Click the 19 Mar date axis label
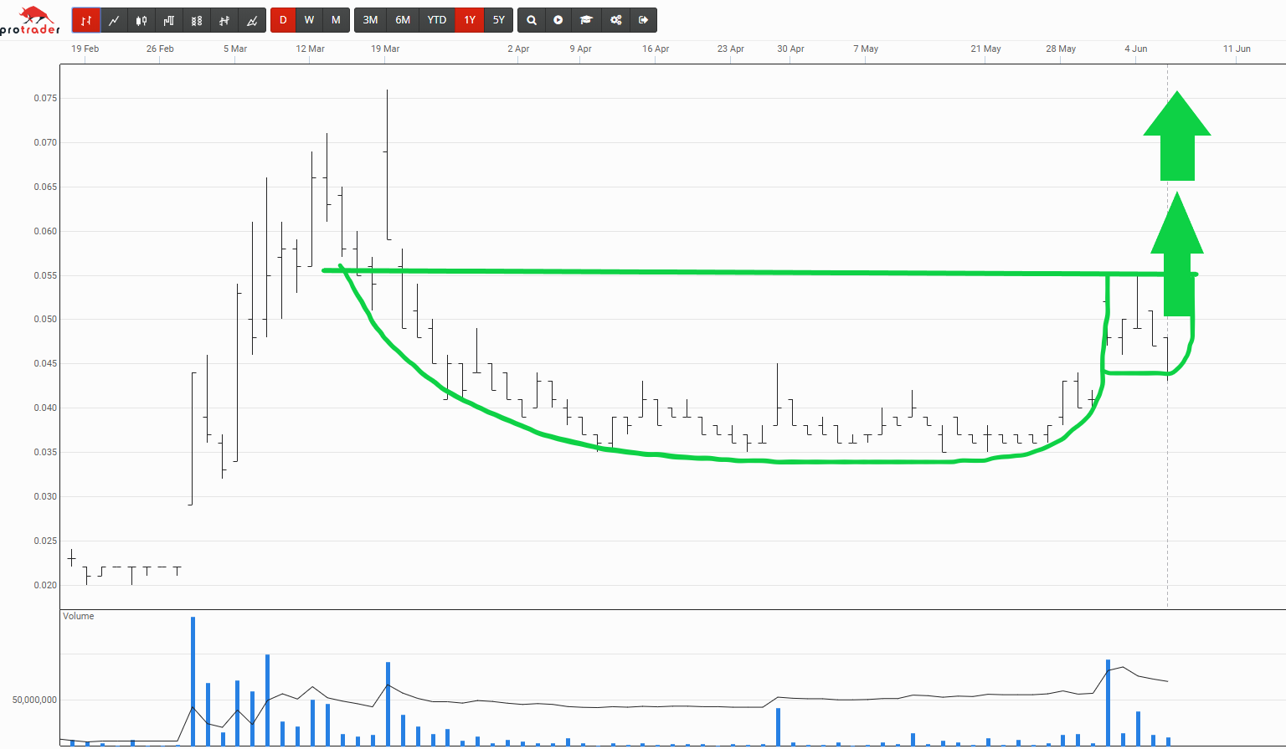This screenshot has height=749, width=1286. click(385, 49)
